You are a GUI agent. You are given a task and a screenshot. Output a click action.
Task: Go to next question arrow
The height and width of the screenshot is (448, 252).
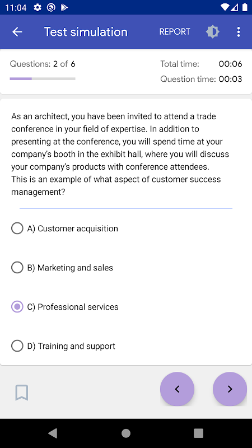click(x=230, y=389)
